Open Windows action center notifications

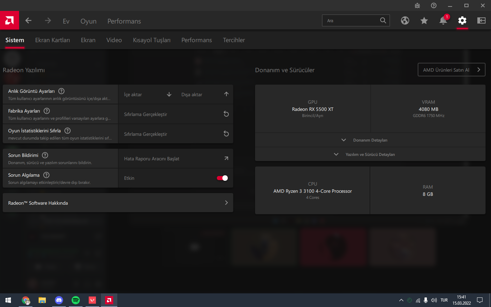pos(480,300)
